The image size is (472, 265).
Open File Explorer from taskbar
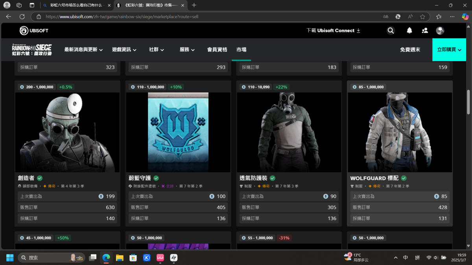[120, 258]
